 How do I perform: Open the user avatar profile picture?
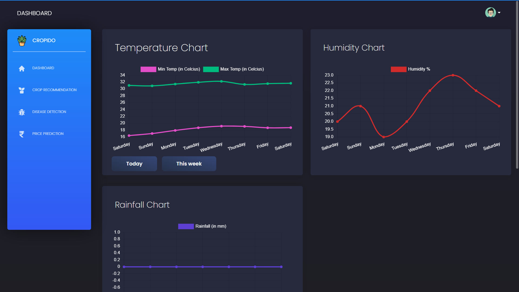pyautogui.click(x=490, y=12)
